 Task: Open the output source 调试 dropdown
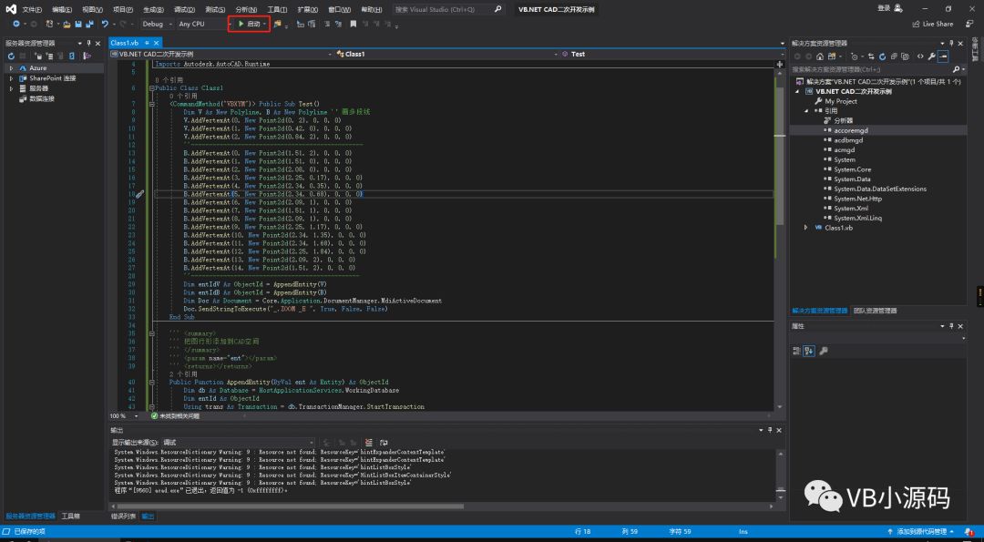coord(238,443)
